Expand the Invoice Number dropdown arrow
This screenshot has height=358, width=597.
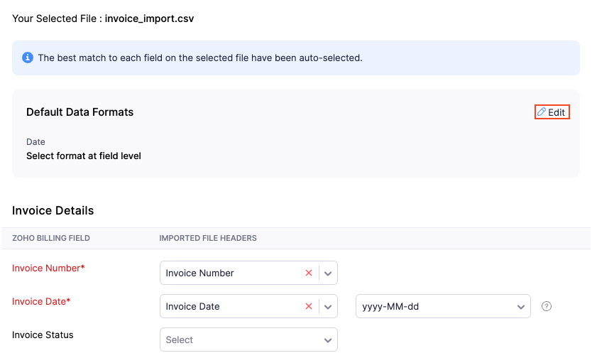[x=328, y=273]
